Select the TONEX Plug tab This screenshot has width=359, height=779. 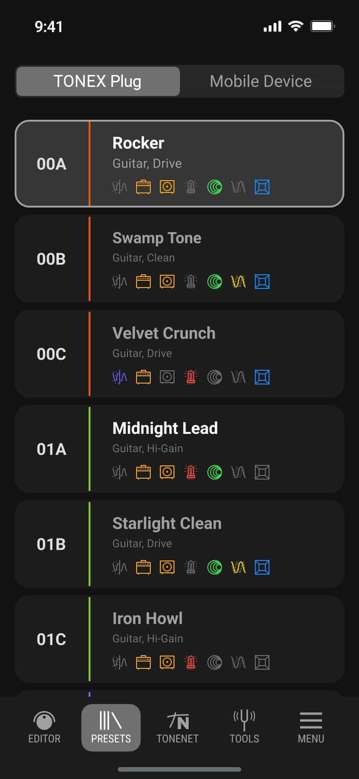(x=97, y=81)
